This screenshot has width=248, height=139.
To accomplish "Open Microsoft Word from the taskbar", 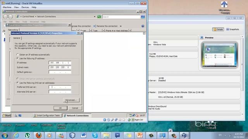I will point(83,136).
